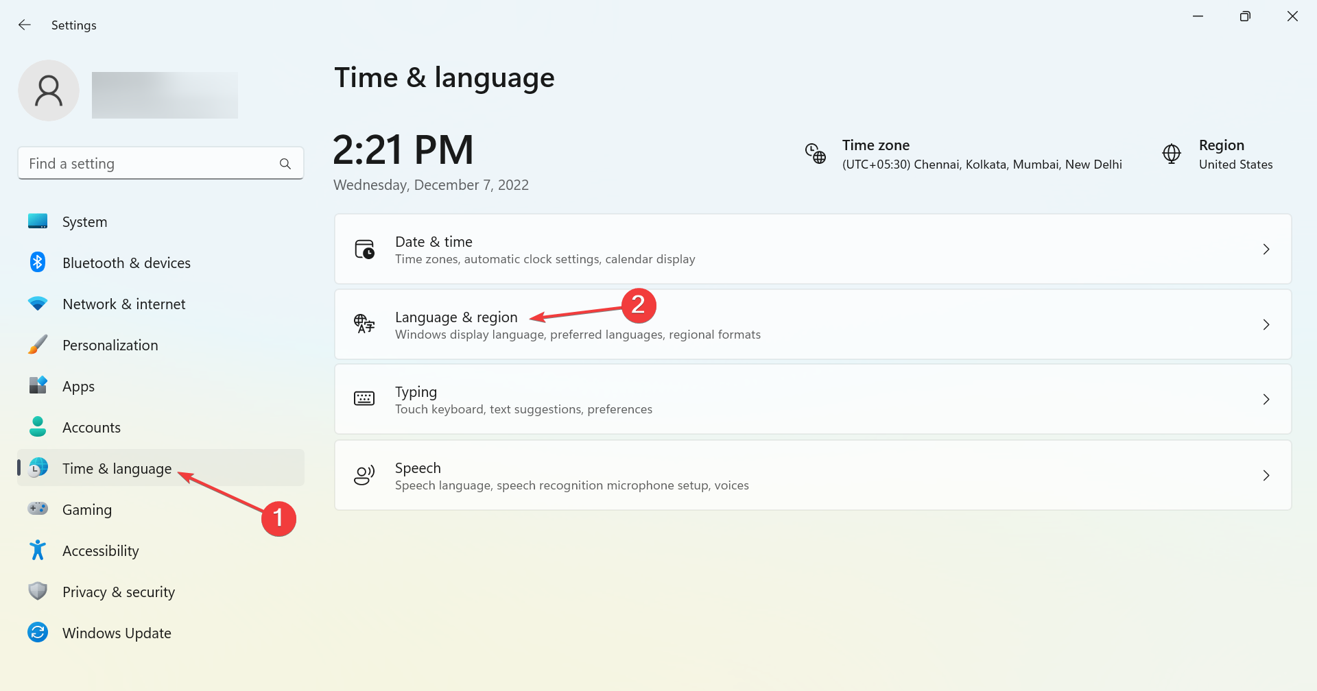Click the Network wifi icon
This screenshot has height=691, width=1317.
click(38, 304)
